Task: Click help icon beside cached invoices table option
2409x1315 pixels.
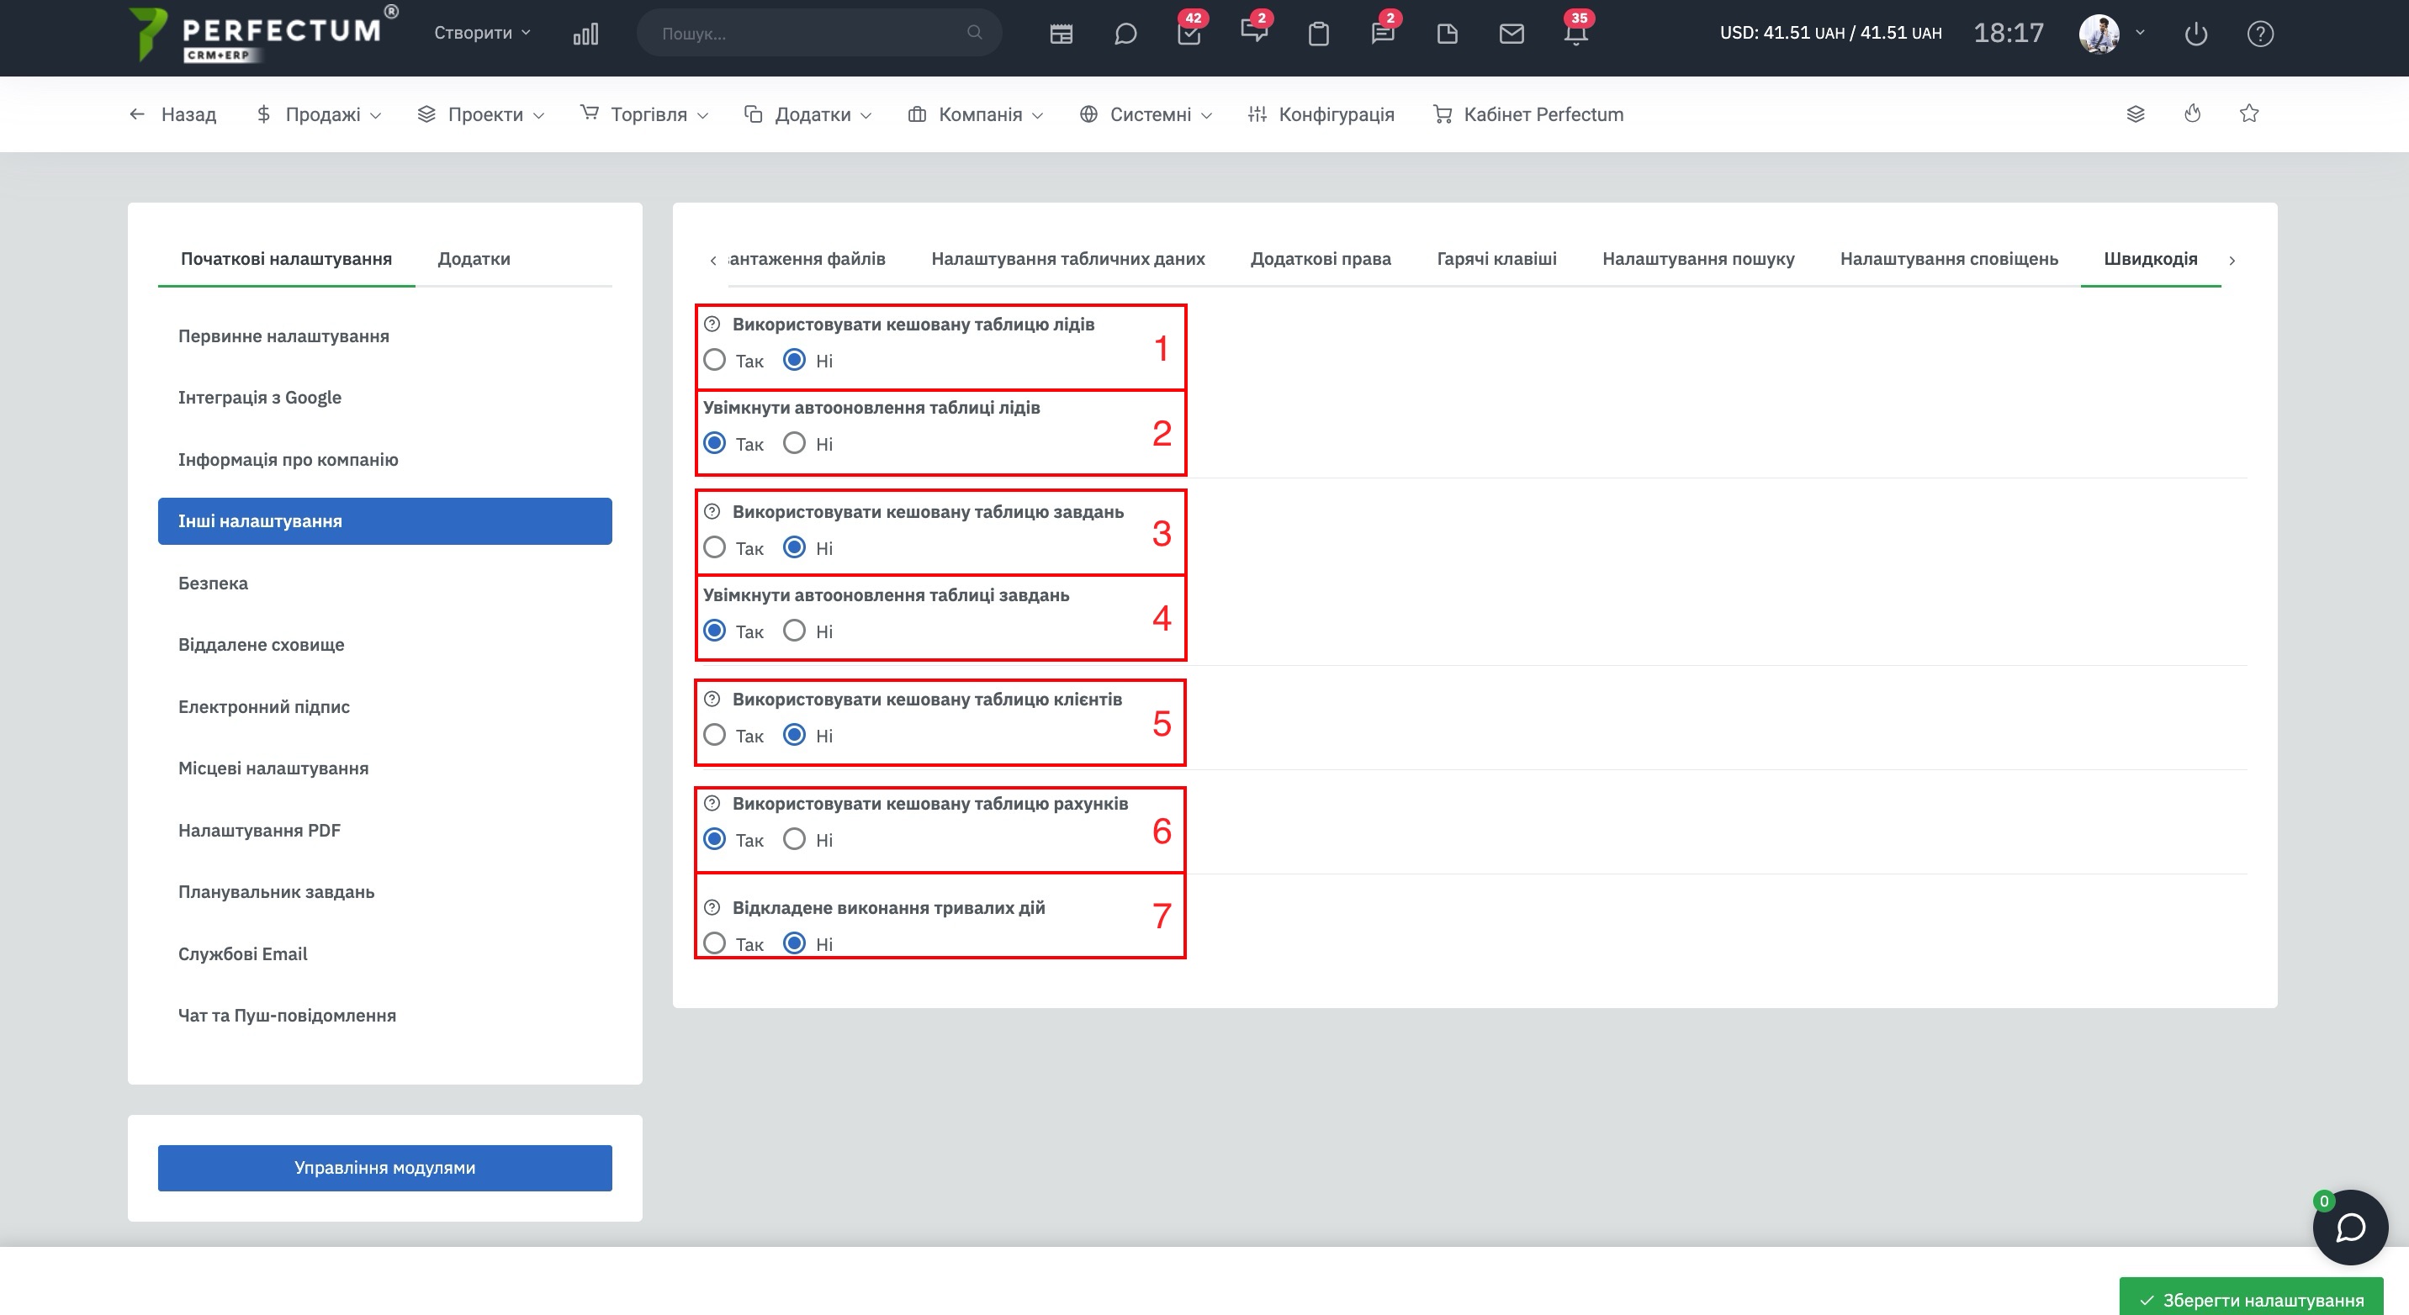Action: click(712, 804)
